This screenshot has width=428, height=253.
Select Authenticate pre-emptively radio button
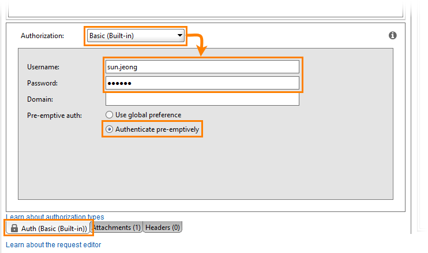[x=109, y=129]
